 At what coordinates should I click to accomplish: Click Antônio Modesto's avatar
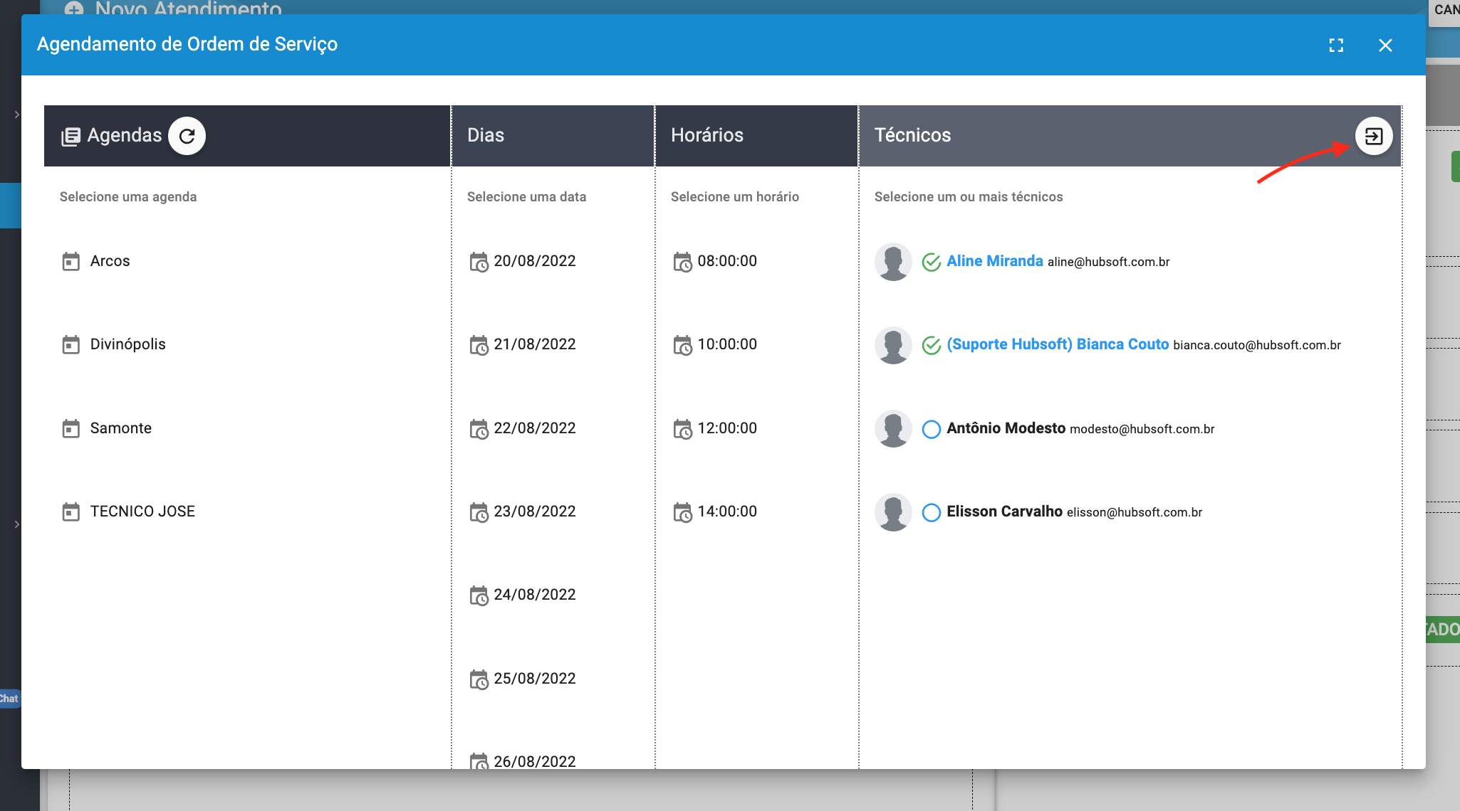point(893,429)
